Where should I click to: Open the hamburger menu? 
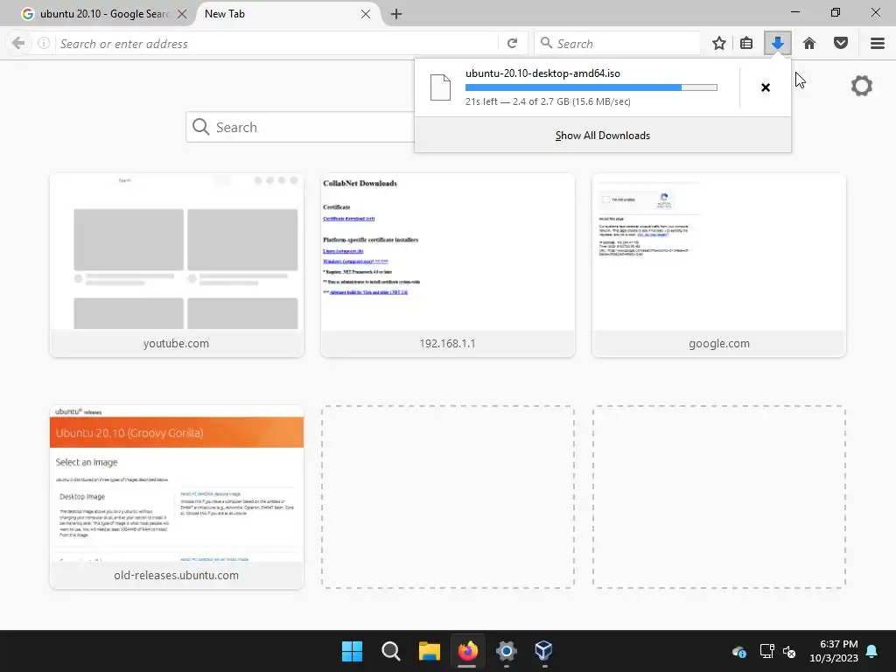coord(878,44)
